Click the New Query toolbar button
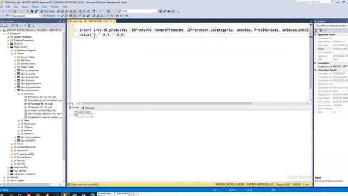348x196 pixels. tap(47, 11)
